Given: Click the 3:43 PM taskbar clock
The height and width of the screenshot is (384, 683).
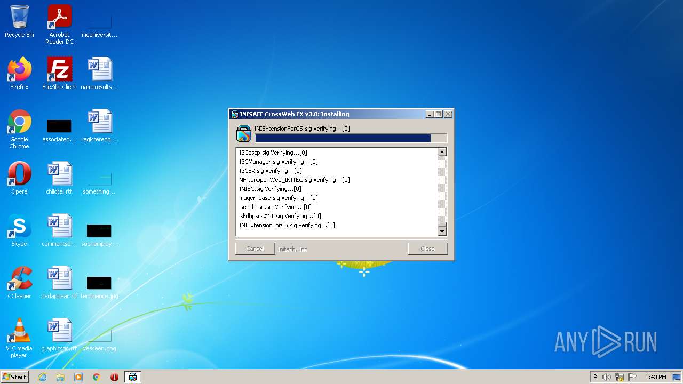Looking at the screenshot, I should click(x=655, y=377).
